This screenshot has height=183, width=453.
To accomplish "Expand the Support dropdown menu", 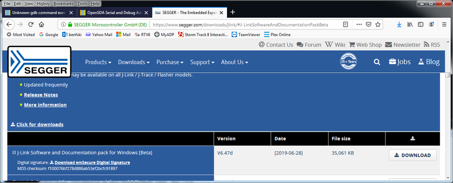I will (x=202, y=62).
